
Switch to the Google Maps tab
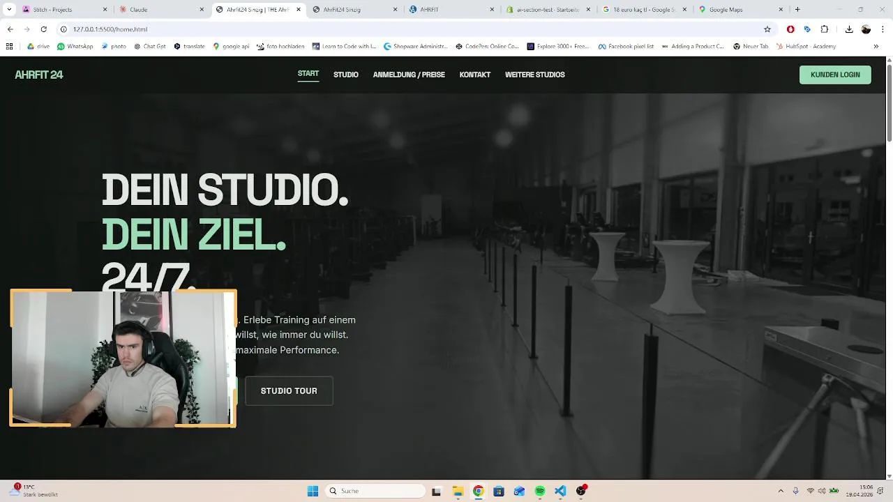coord(741,10)
